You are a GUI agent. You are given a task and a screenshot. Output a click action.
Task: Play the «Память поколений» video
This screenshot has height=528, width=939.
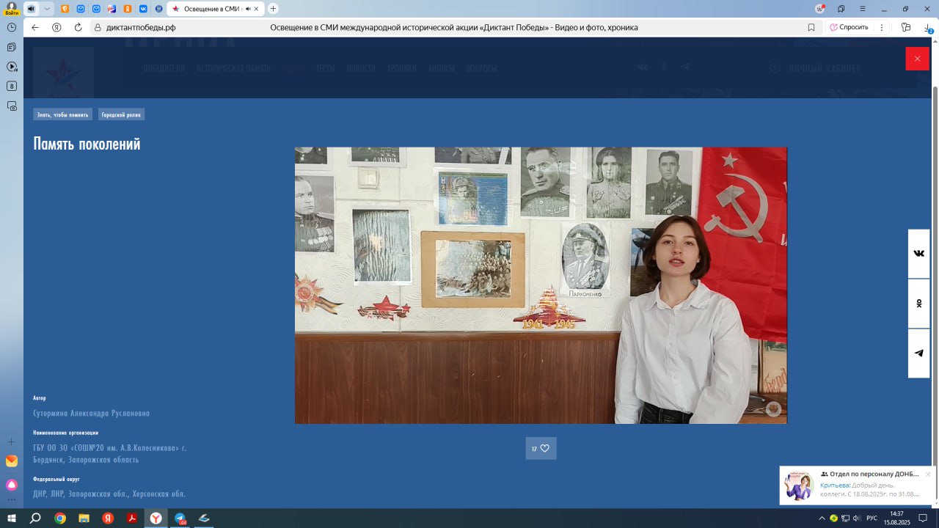[541, 285]
